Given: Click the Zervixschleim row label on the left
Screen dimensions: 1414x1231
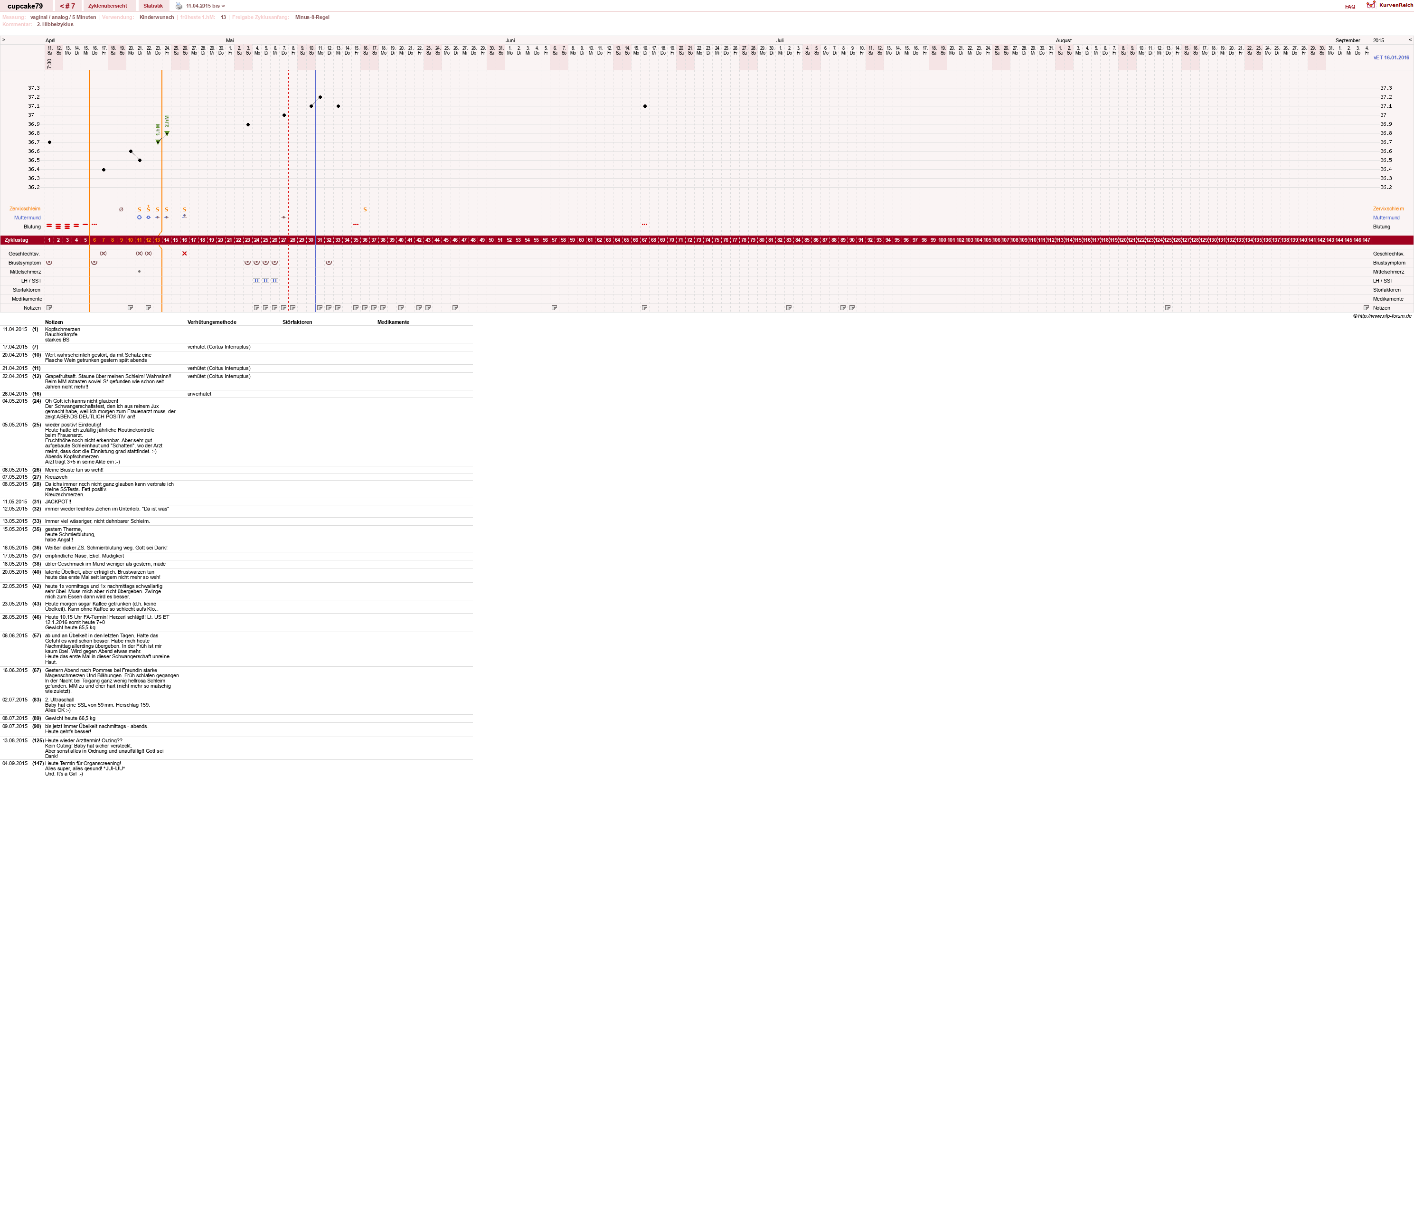Looking at the screenshot, I should [25, 209].
